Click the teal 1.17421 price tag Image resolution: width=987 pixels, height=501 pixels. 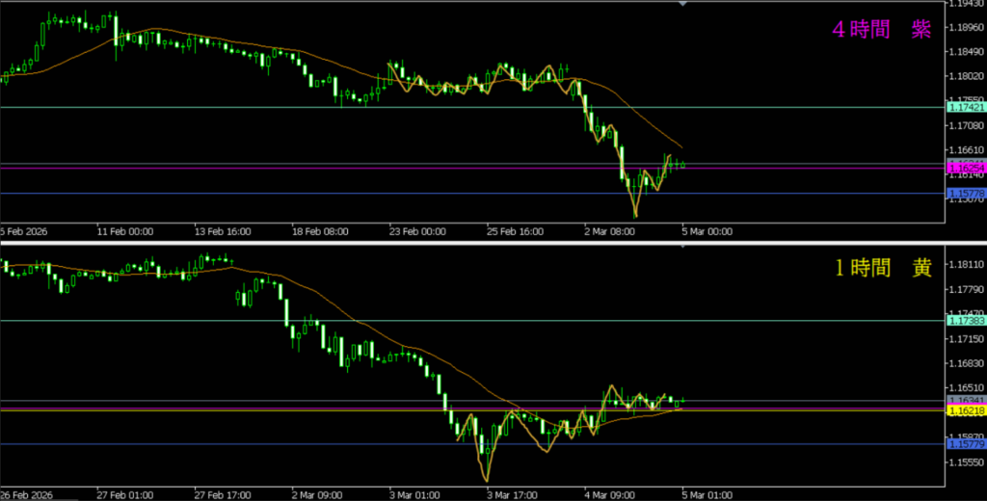tap(965, 108)
